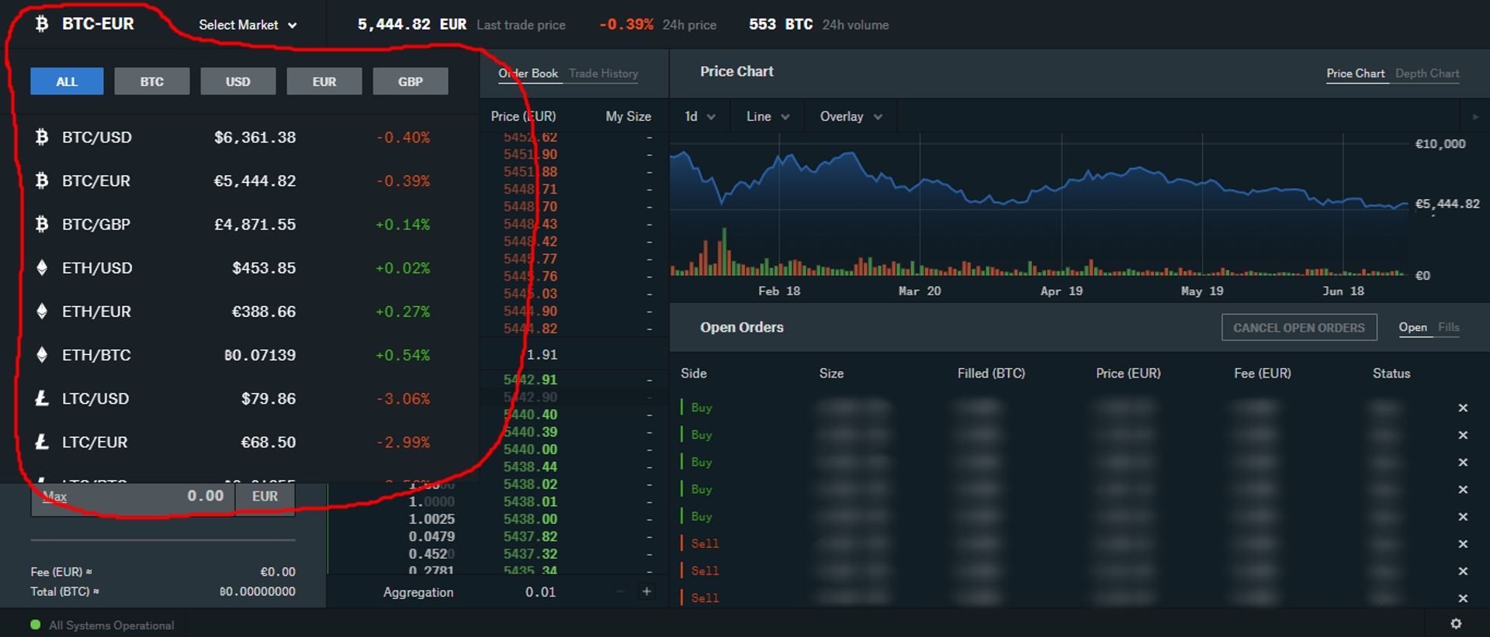Switch to the Trade History tab
1490x637 pixels.
603,74
